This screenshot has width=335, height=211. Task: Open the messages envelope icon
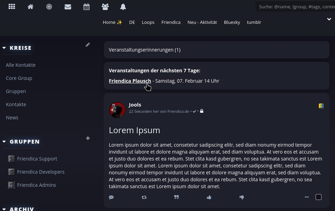68,7
